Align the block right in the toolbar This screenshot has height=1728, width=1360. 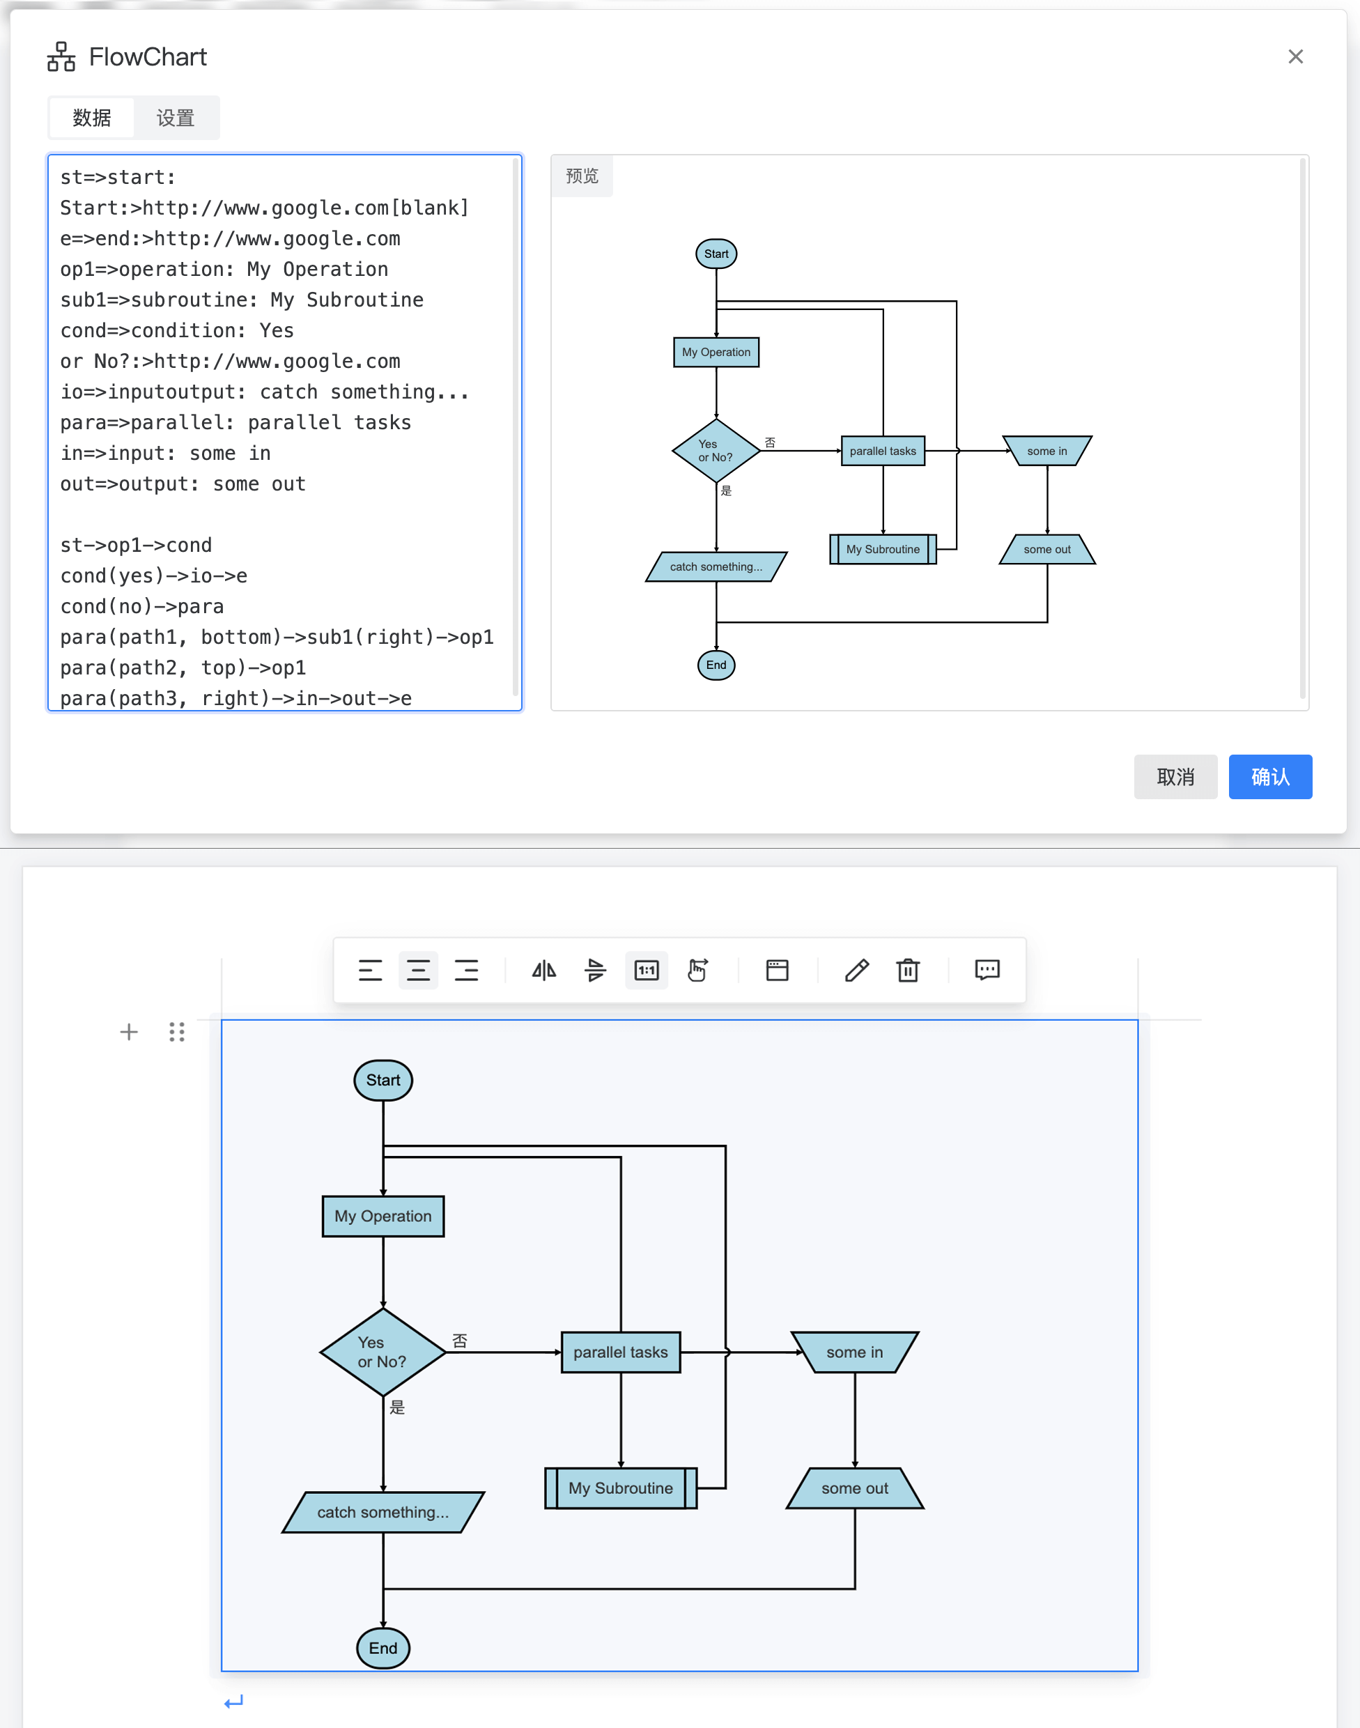(467, 970)
